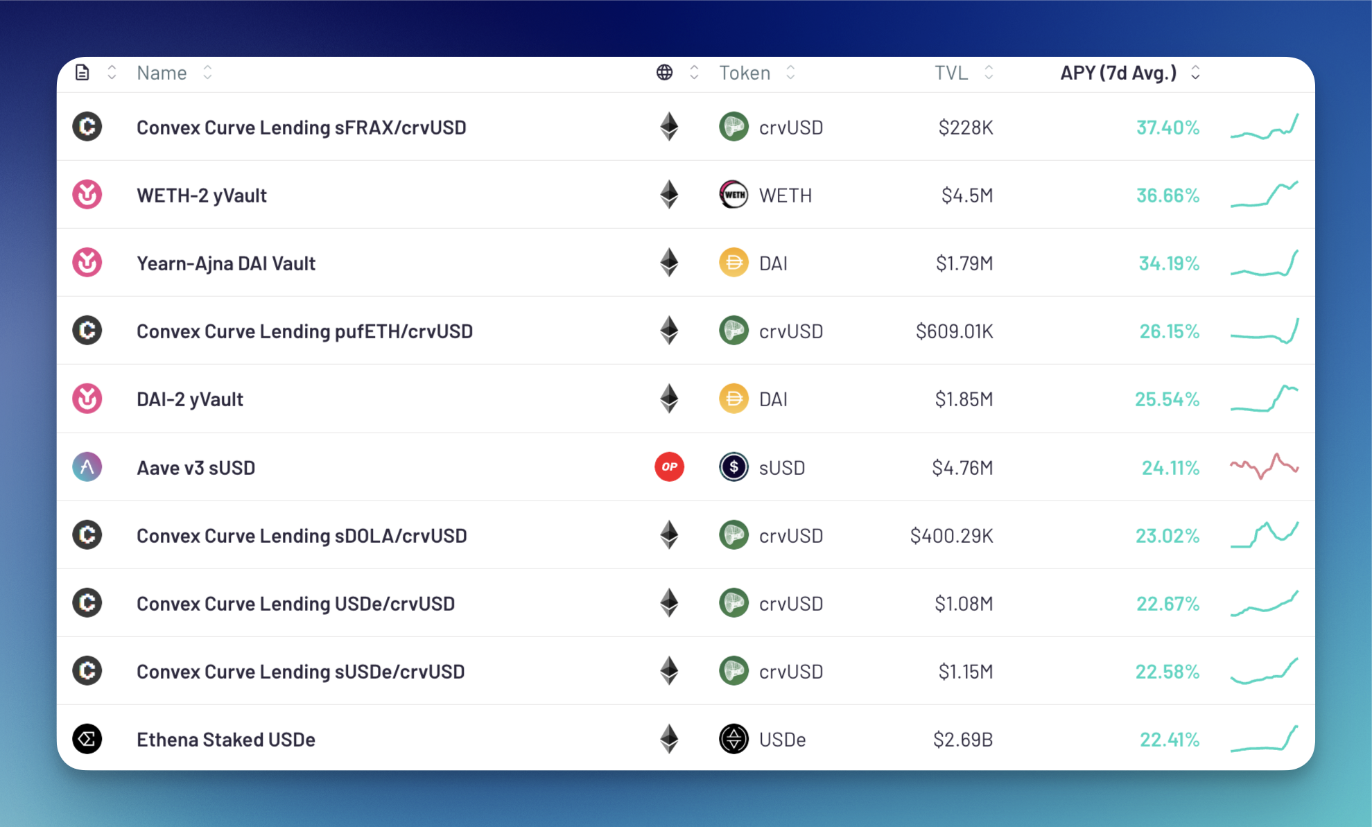Click the crvUSD token icon in pufETH/crvUSD row
The width and height of the screenshot is (1372, 827).
point(733,331)
